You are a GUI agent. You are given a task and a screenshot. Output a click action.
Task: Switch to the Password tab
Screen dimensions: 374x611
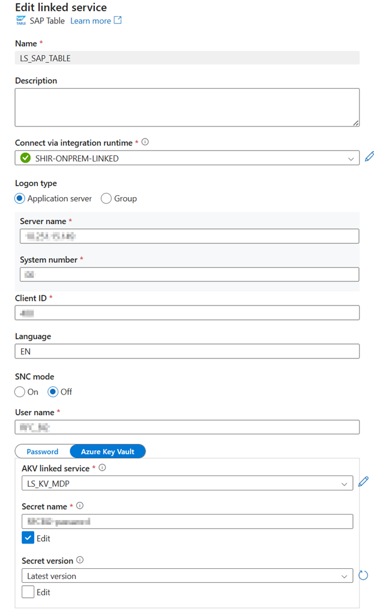[x=43, y=451]
